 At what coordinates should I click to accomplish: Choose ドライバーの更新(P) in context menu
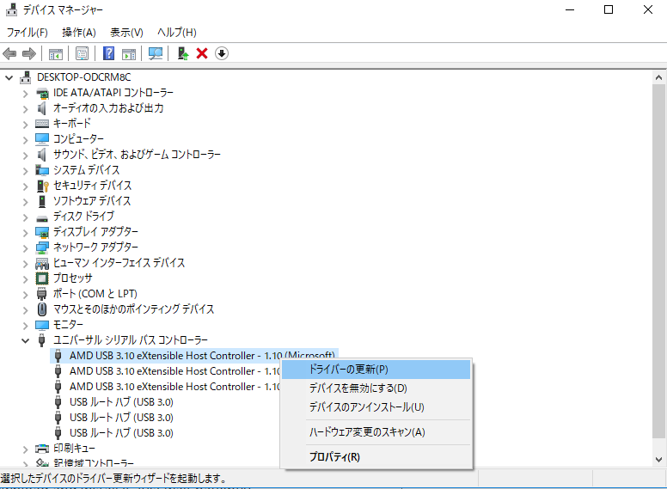point(376,369)
